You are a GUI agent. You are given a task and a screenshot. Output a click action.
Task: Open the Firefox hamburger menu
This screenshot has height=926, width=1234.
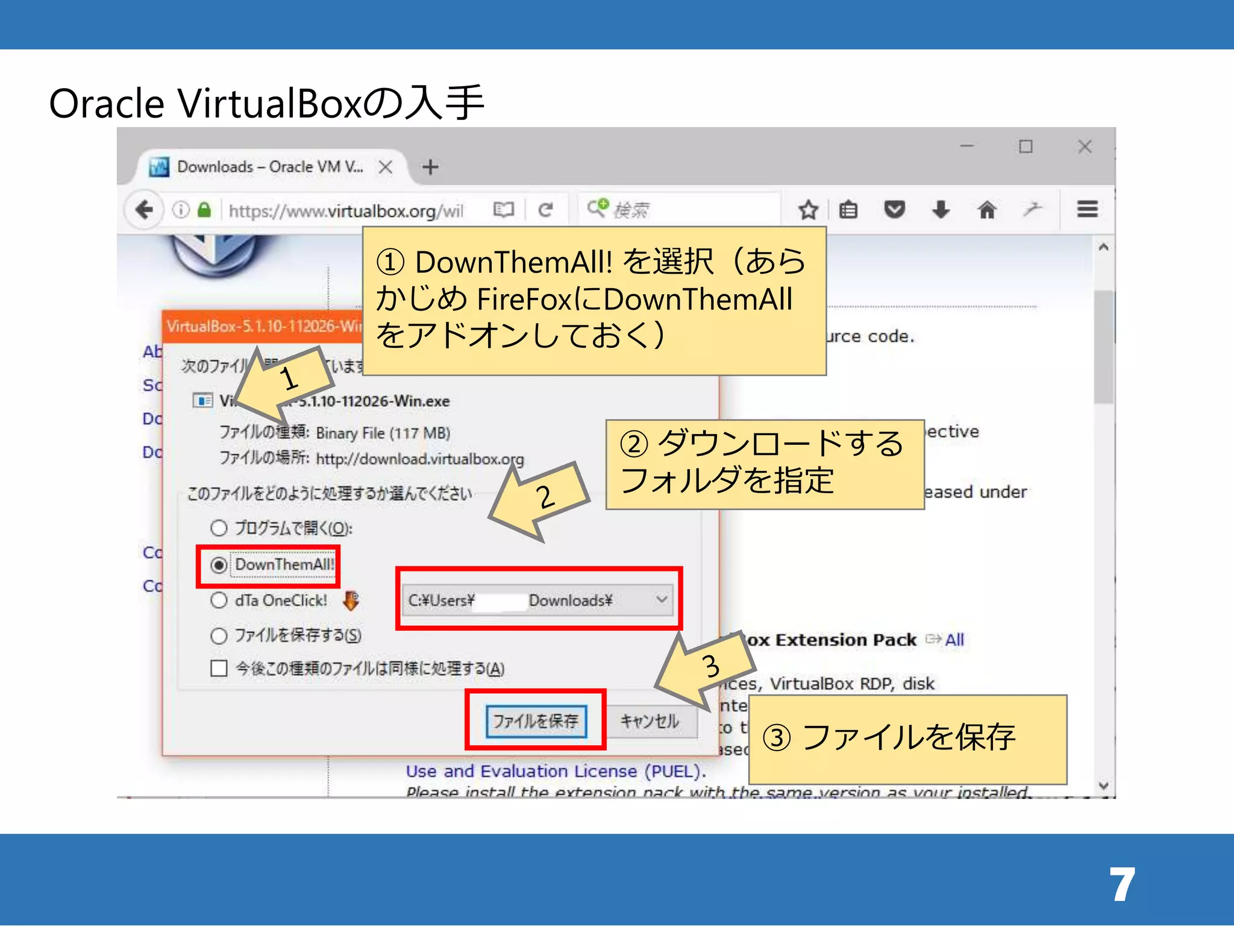click(1088, 209)
